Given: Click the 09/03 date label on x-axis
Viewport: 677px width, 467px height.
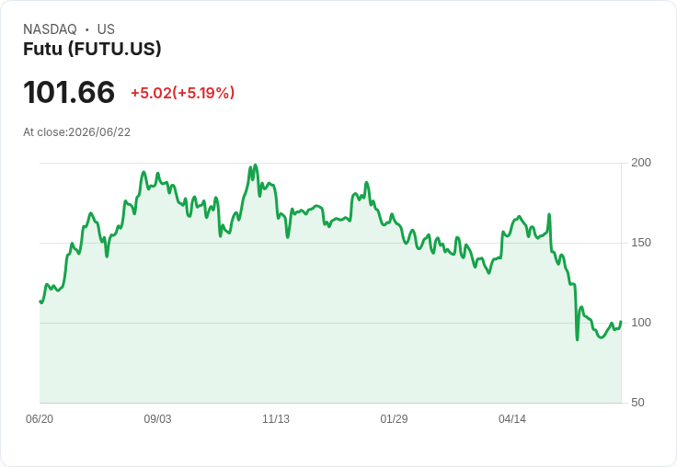Looking at the screenshot, I should [157, 418].
